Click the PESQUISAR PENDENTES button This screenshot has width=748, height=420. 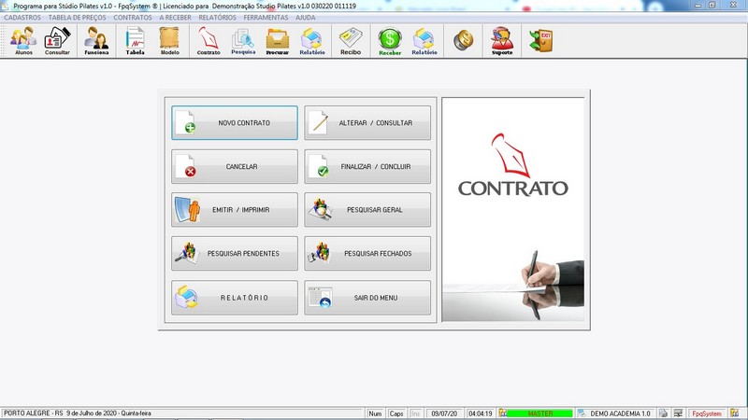[235, 254]
